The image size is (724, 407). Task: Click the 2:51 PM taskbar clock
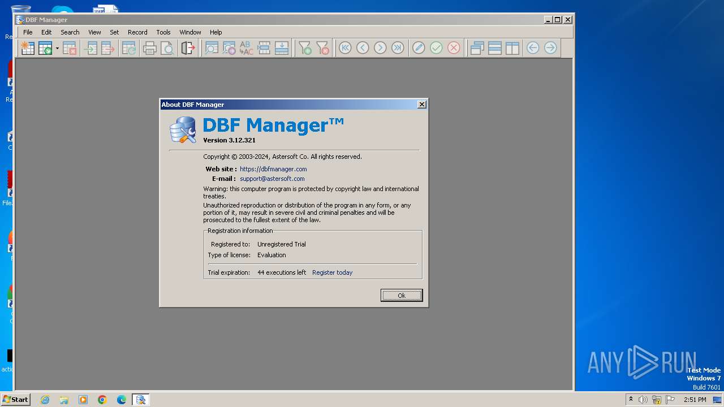tap(695, 400)
